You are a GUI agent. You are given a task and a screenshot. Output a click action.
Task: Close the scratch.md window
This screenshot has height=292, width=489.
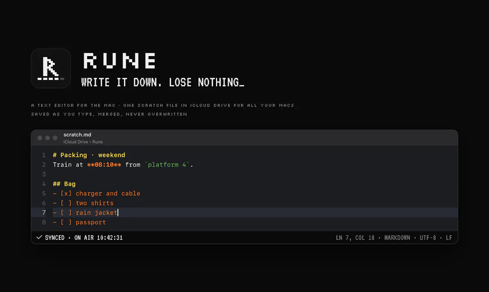[40, 138]
